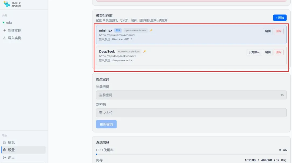Click the minimax provider name
Image resolution: width=292 pixels, height=163 pixels.
105,30
